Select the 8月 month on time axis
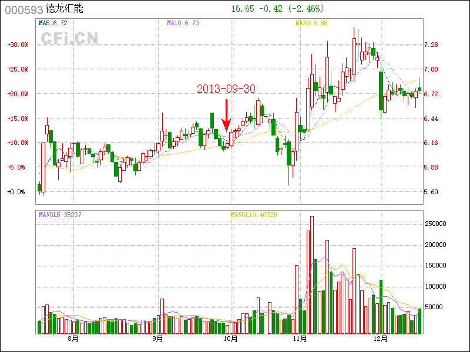Screen dimensions: 470x352 point(73,339)
